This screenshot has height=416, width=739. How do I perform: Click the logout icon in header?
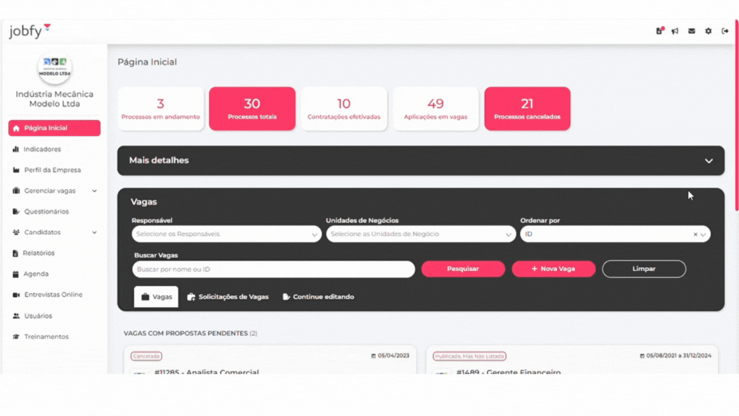click(725, 31)
